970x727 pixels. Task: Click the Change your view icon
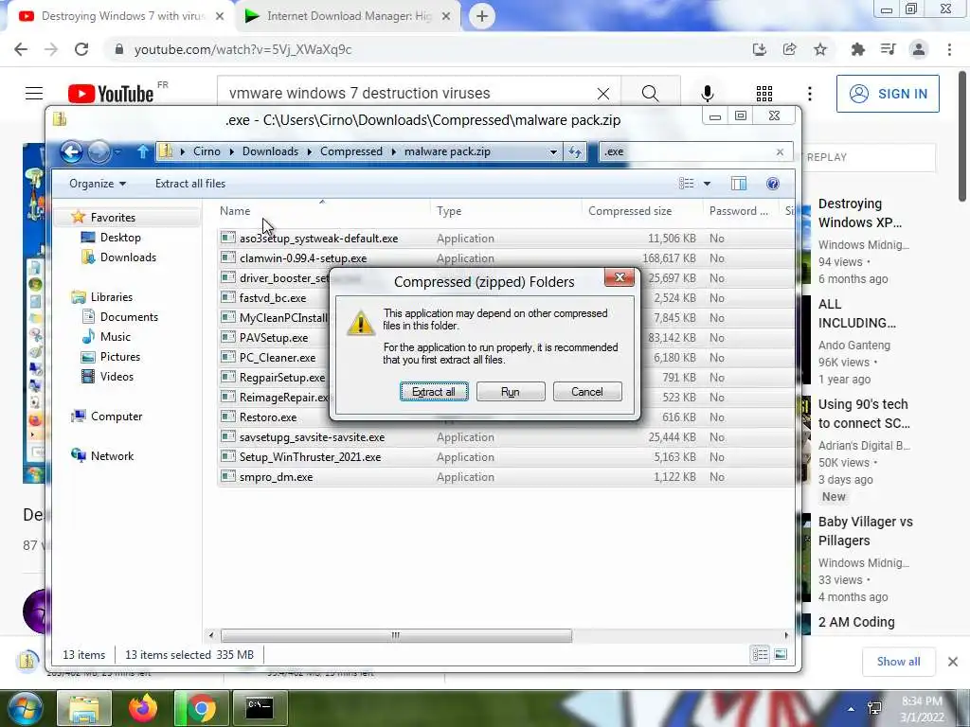point(686,184)
